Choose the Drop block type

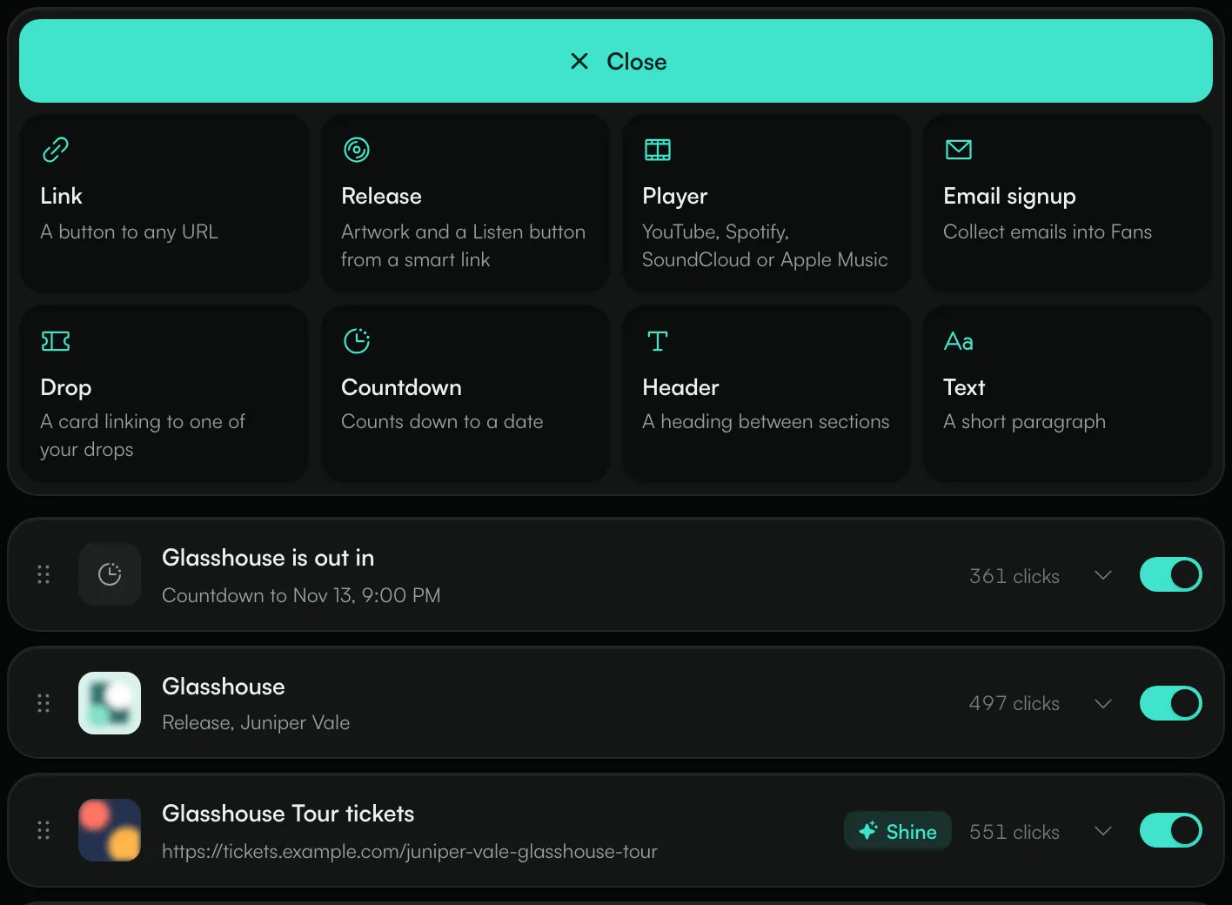tap(164, 393)
